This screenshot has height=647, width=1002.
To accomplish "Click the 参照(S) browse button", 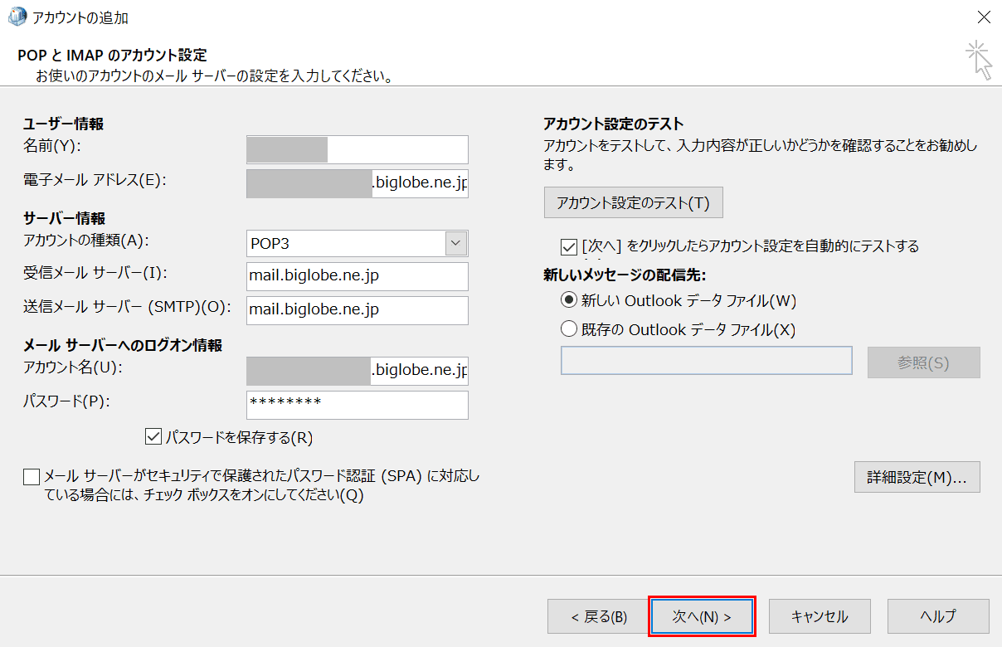I will tap(924, 362).
